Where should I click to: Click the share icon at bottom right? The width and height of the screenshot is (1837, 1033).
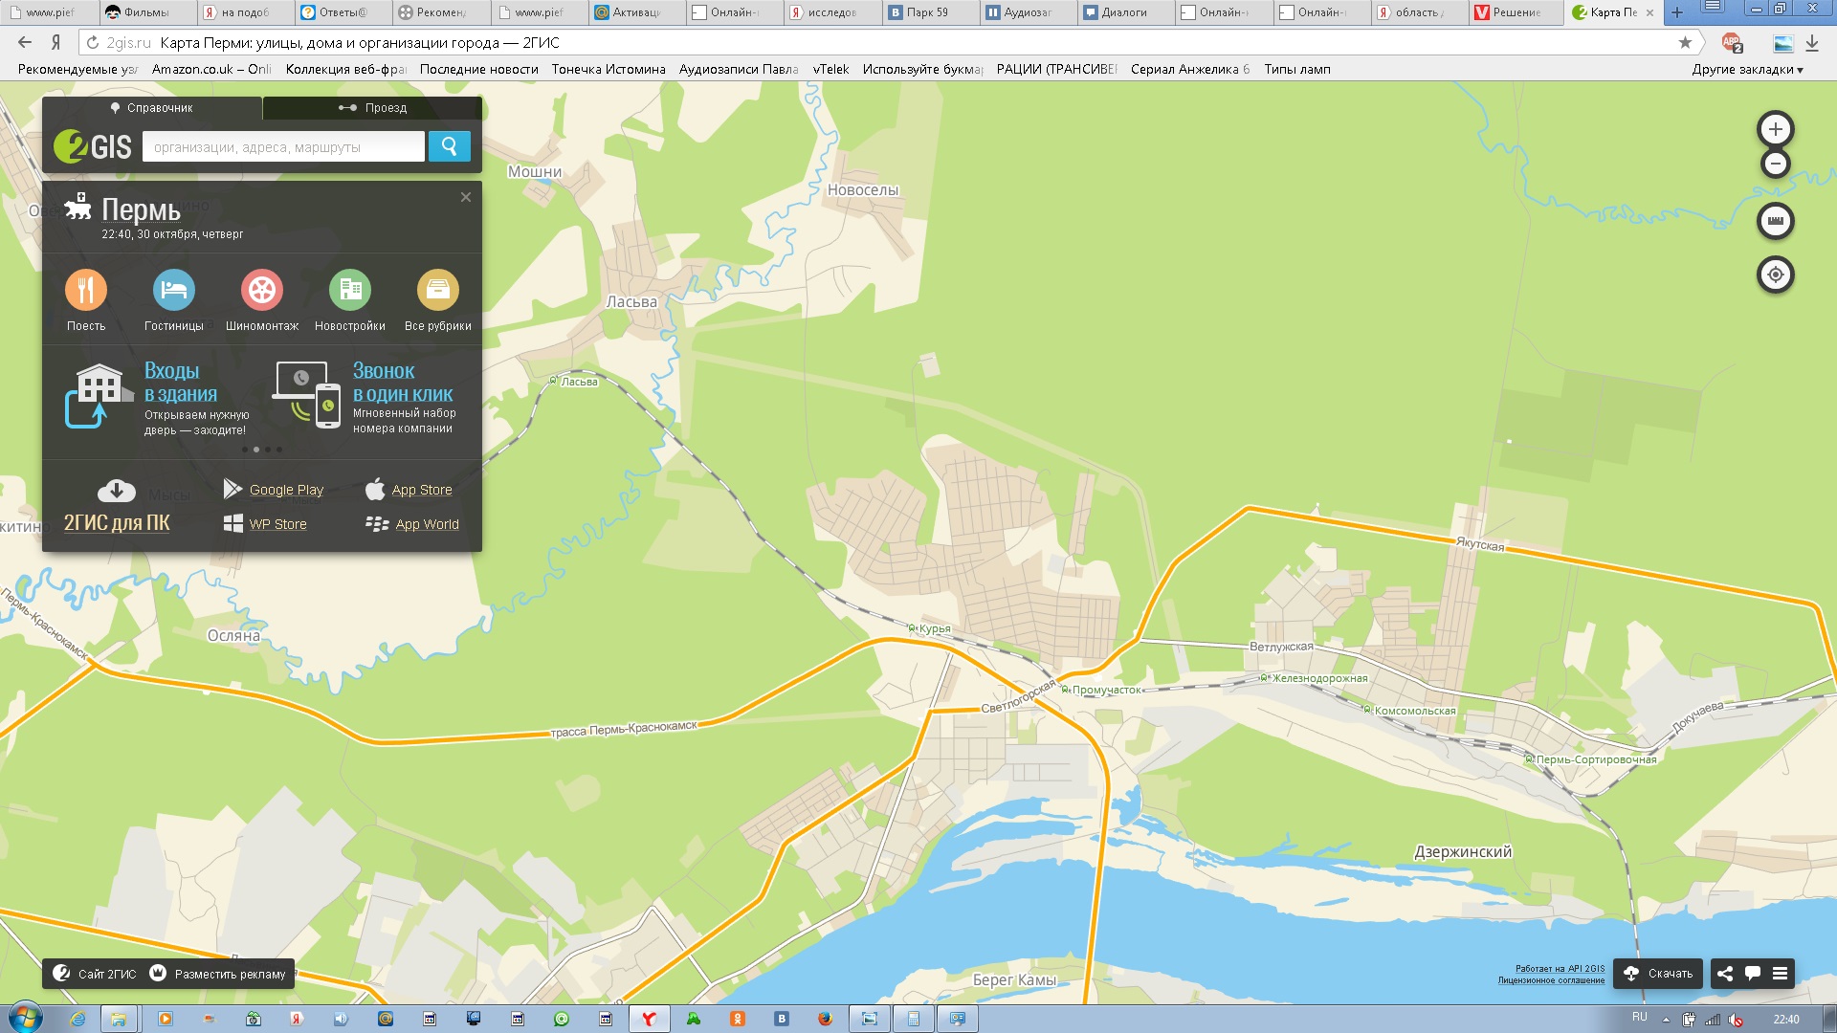(1724, 974)
